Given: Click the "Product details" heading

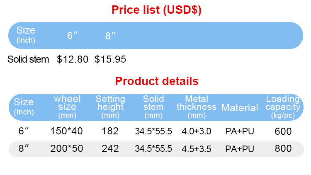Looking at the screenshot, I should coord(157,81).
